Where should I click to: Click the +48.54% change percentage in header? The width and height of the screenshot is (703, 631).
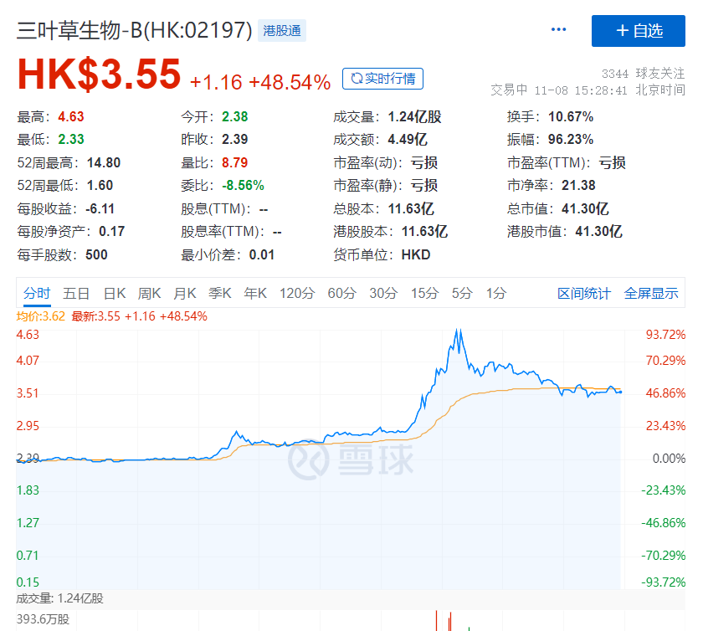click(x=290, y=83)
